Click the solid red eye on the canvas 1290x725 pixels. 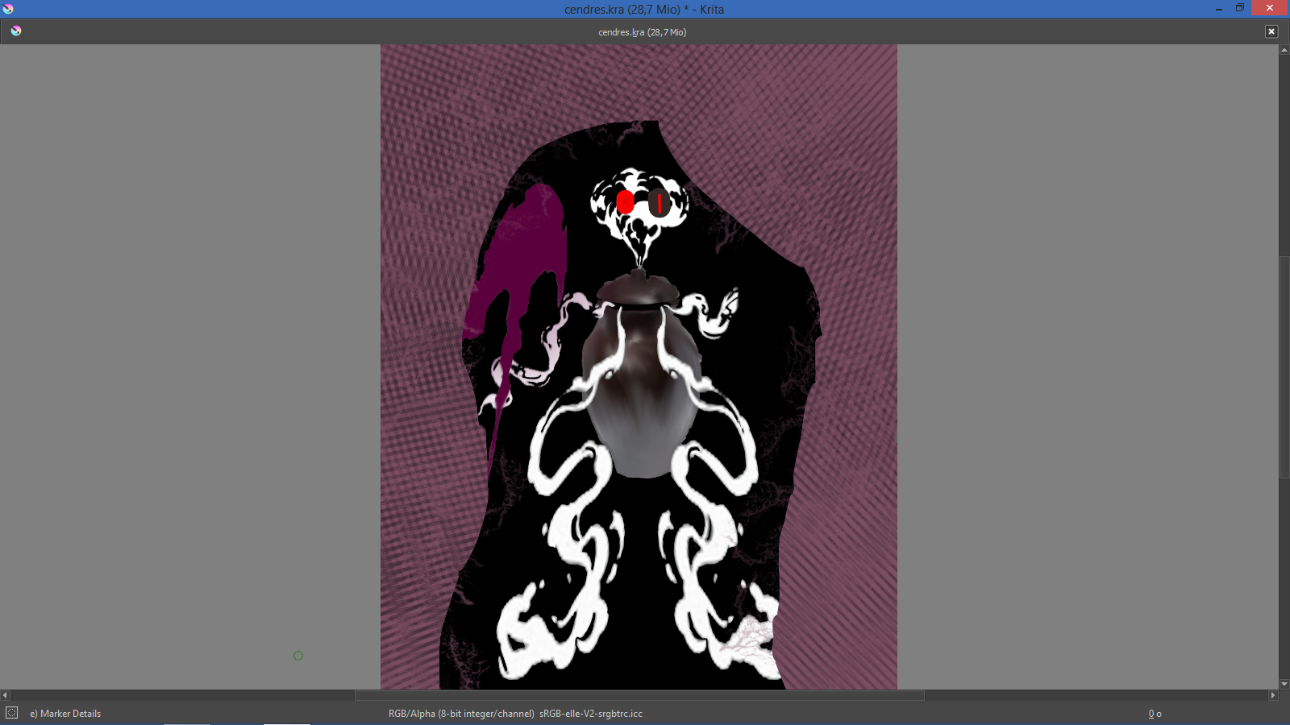[x=625, y=201]
